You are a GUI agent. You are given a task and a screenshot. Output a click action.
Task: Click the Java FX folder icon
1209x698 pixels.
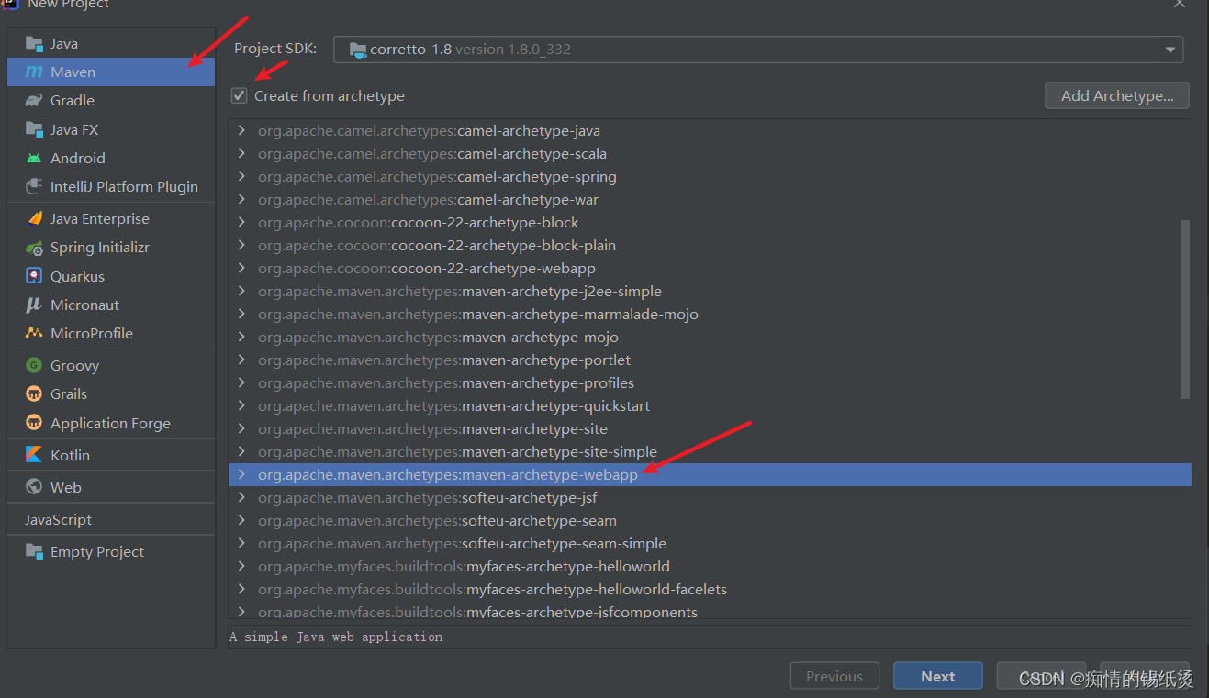click(34, 129)
